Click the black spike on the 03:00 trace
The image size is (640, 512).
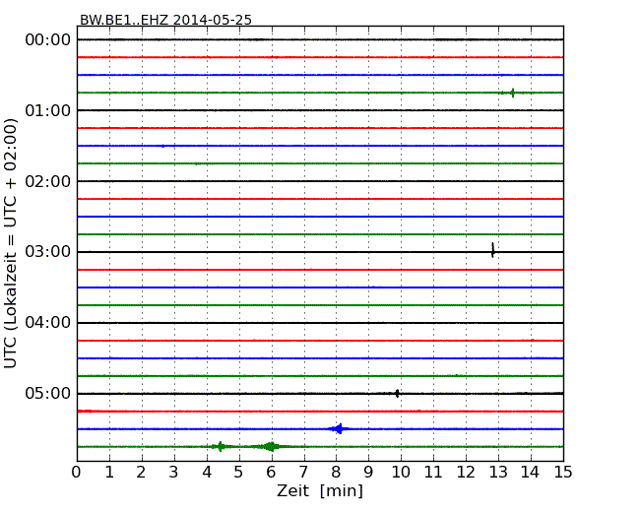pos(492,250)
